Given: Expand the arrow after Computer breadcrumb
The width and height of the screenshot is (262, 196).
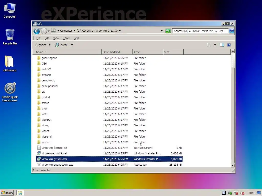Looking at the screenshot, I should 74,31.
